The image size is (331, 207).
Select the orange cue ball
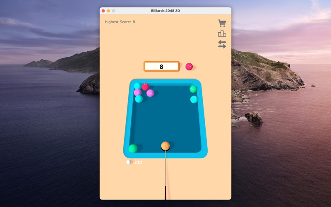(x=165, y=146)
